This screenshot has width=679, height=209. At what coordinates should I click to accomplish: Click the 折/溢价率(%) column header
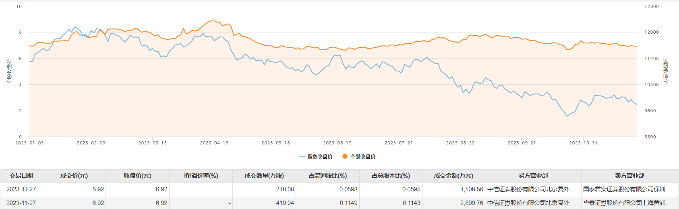coord(201,176)
